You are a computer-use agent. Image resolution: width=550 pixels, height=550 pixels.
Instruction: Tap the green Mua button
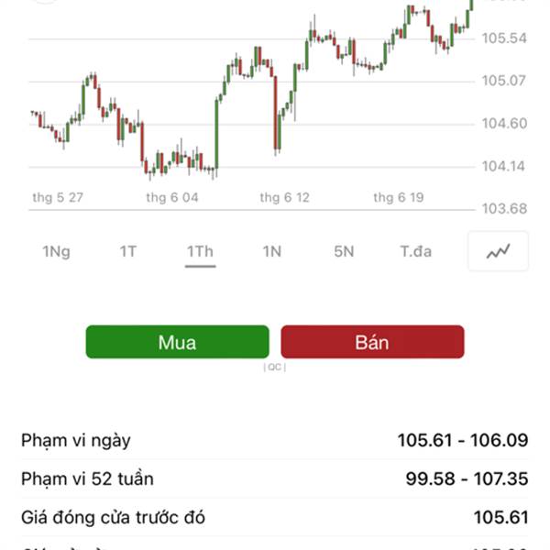[177, 342]
